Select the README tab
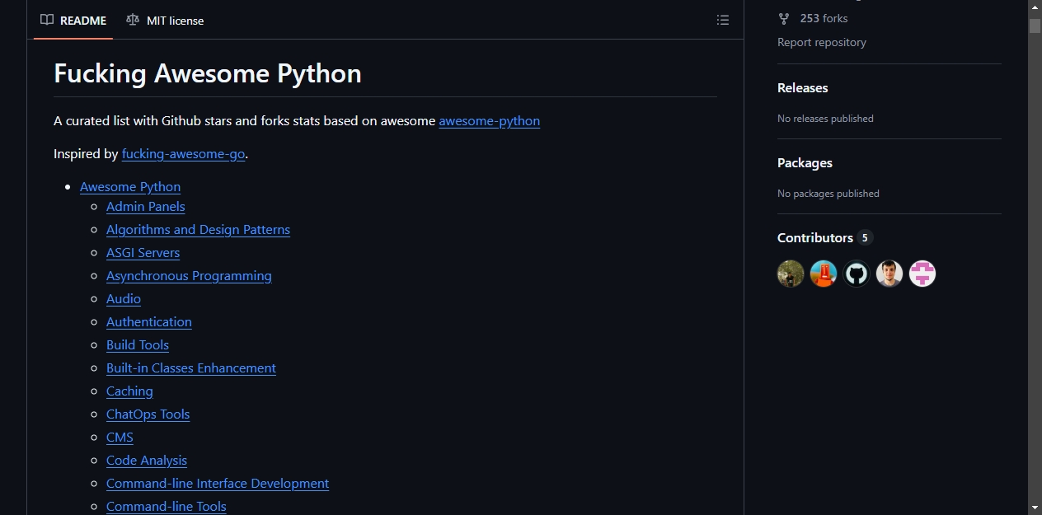 point(73,20)
